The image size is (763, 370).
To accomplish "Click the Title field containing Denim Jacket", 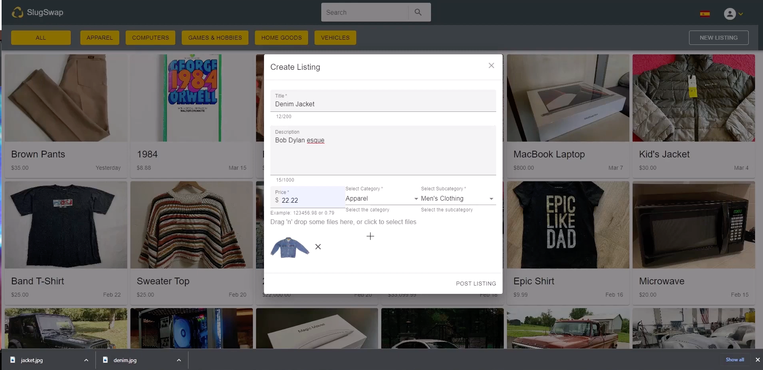I will click(383, 101).
